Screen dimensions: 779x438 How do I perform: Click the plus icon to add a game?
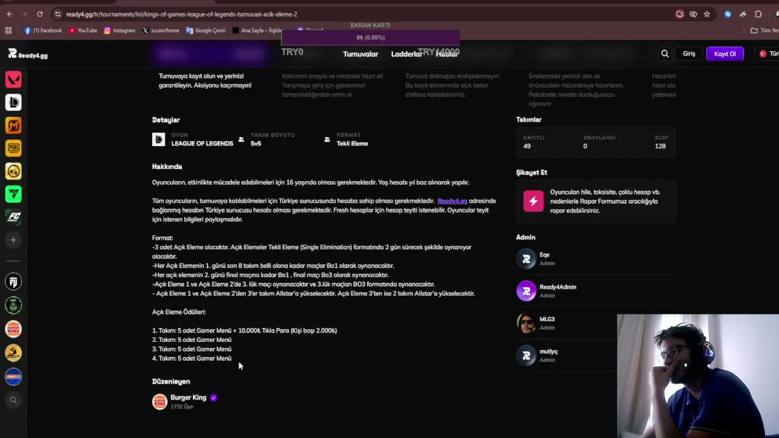(13, 240)
